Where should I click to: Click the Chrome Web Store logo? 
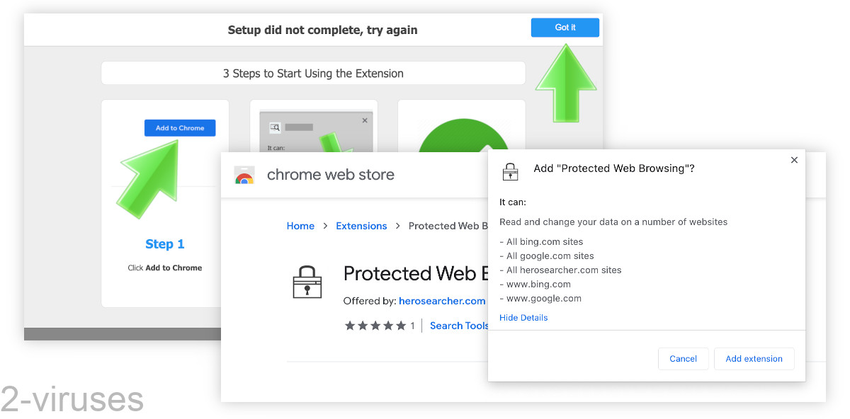coord(244,175)
